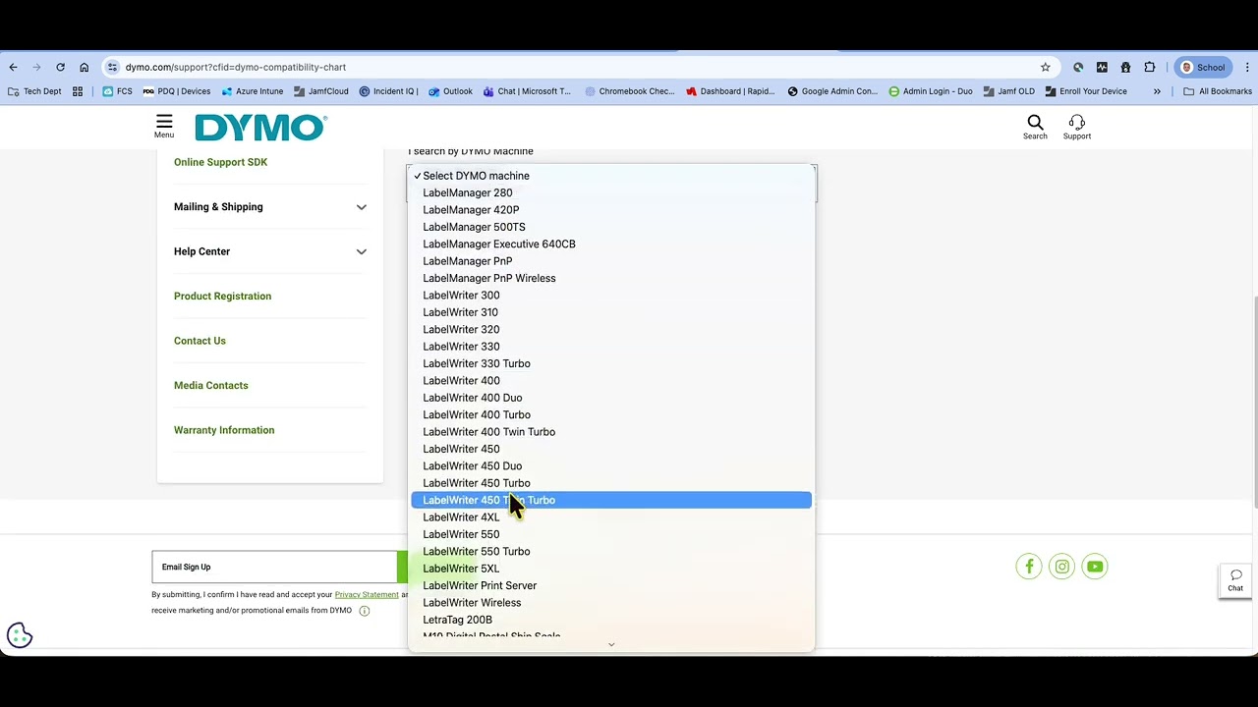Image resolution: width=1258 pixels, height=707 pixels.
Task: Open the Chat widget
Action: (1235, 580)
